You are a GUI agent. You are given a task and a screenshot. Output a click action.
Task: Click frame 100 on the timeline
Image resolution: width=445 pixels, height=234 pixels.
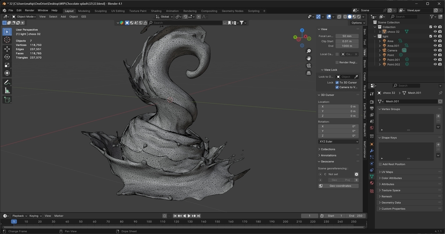click(x=149, y=222)
